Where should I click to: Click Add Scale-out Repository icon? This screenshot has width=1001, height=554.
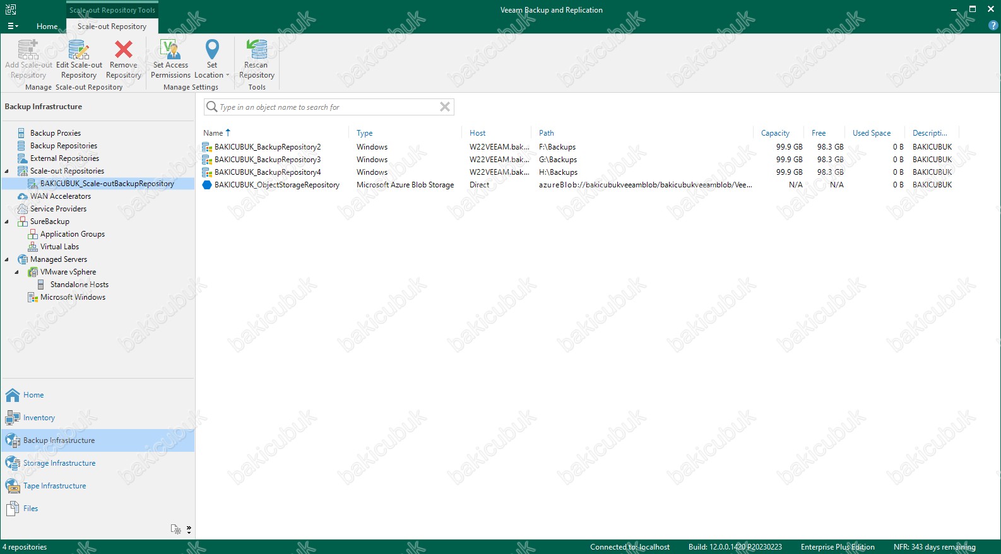tap(28, 49)
